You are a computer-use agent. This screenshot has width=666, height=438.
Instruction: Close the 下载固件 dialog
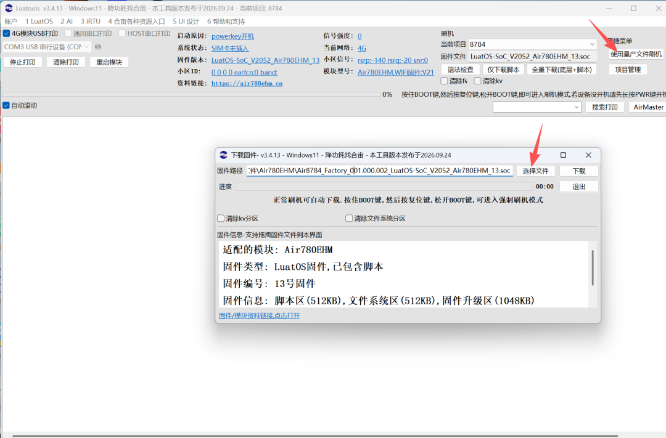588,155
